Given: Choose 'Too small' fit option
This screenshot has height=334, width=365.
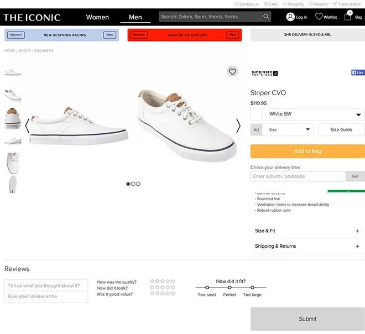Looking at the screenshot, I should click(x=207, y=288).
